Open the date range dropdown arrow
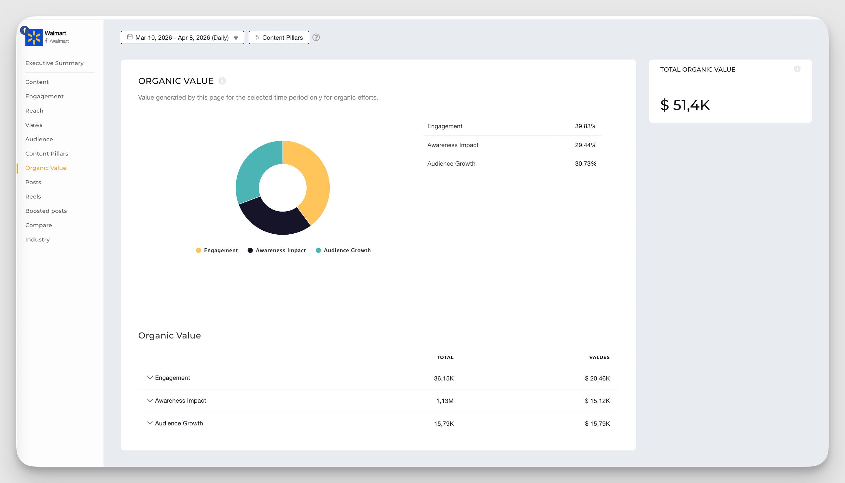 (236, 38)
